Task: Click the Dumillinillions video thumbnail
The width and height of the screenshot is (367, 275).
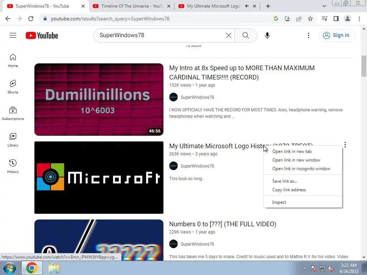Action: coord(99,100)
